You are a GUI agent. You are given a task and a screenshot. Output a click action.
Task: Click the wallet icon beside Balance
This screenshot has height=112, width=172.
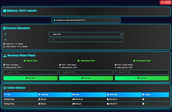coord(5,11)
